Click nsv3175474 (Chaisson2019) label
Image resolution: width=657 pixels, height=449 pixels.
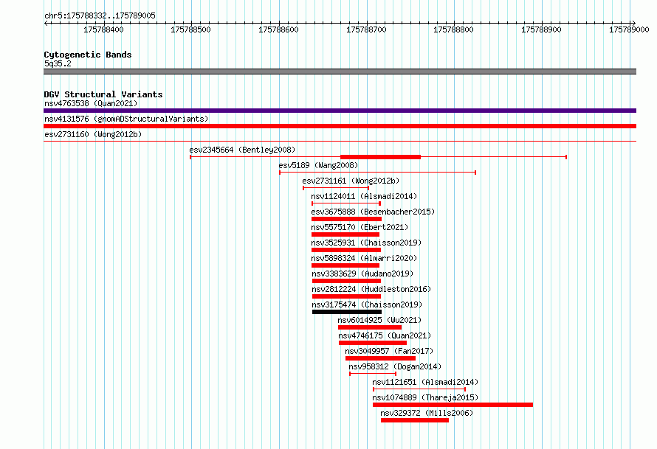click(367, 304)
